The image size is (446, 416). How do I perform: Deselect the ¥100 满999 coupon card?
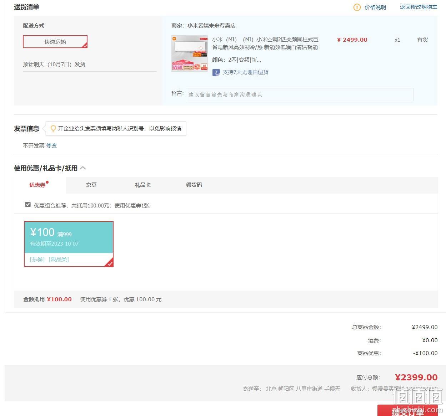pyautogui.click(x=69, y=244)
